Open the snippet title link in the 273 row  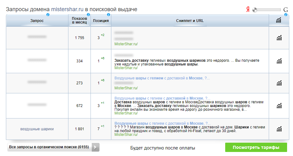[x=162, y=78]
